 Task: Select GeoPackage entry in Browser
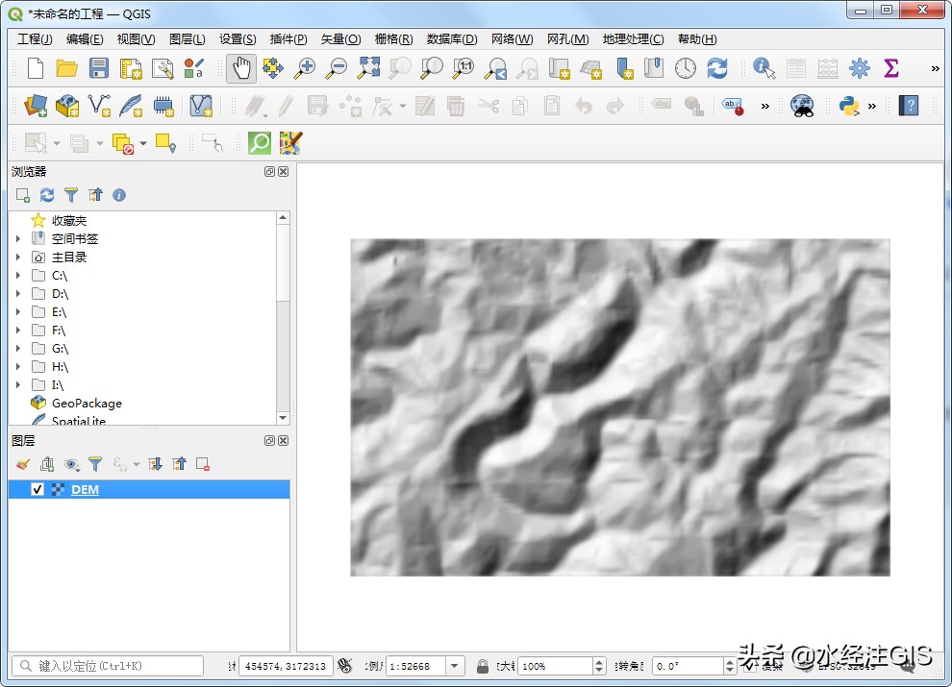(x=87, y=403)
